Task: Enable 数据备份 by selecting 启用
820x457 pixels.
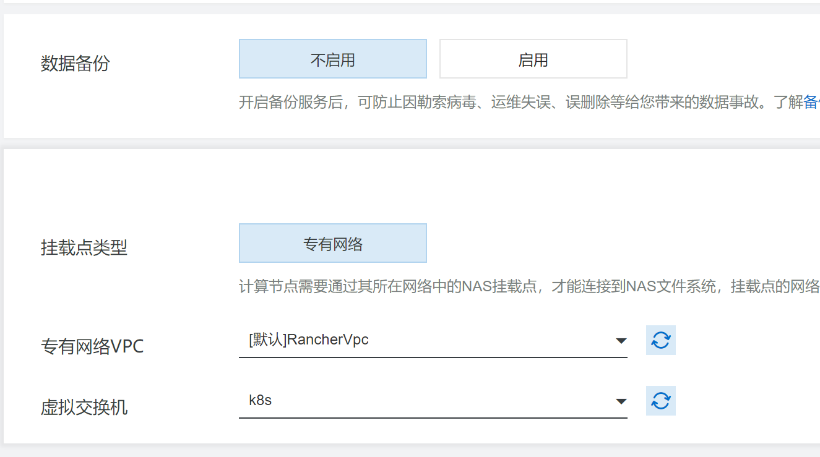Action: coord(533,58)
